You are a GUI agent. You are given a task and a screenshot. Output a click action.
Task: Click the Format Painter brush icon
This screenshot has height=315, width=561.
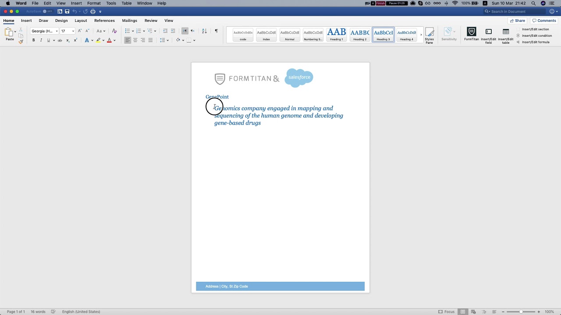coord(21,42)
